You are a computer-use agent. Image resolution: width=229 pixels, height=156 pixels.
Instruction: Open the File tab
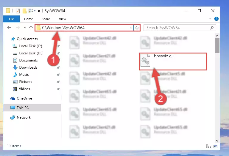point(11,19)
